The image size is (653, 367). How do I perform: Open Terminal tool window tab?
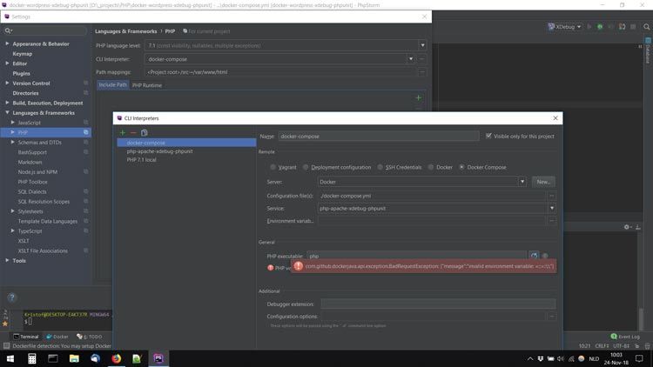click(26, 337)
